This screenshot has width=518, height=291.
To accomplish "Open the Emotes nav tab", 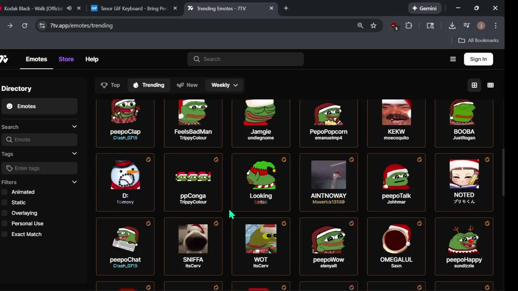I will click(x=36, y=59).
